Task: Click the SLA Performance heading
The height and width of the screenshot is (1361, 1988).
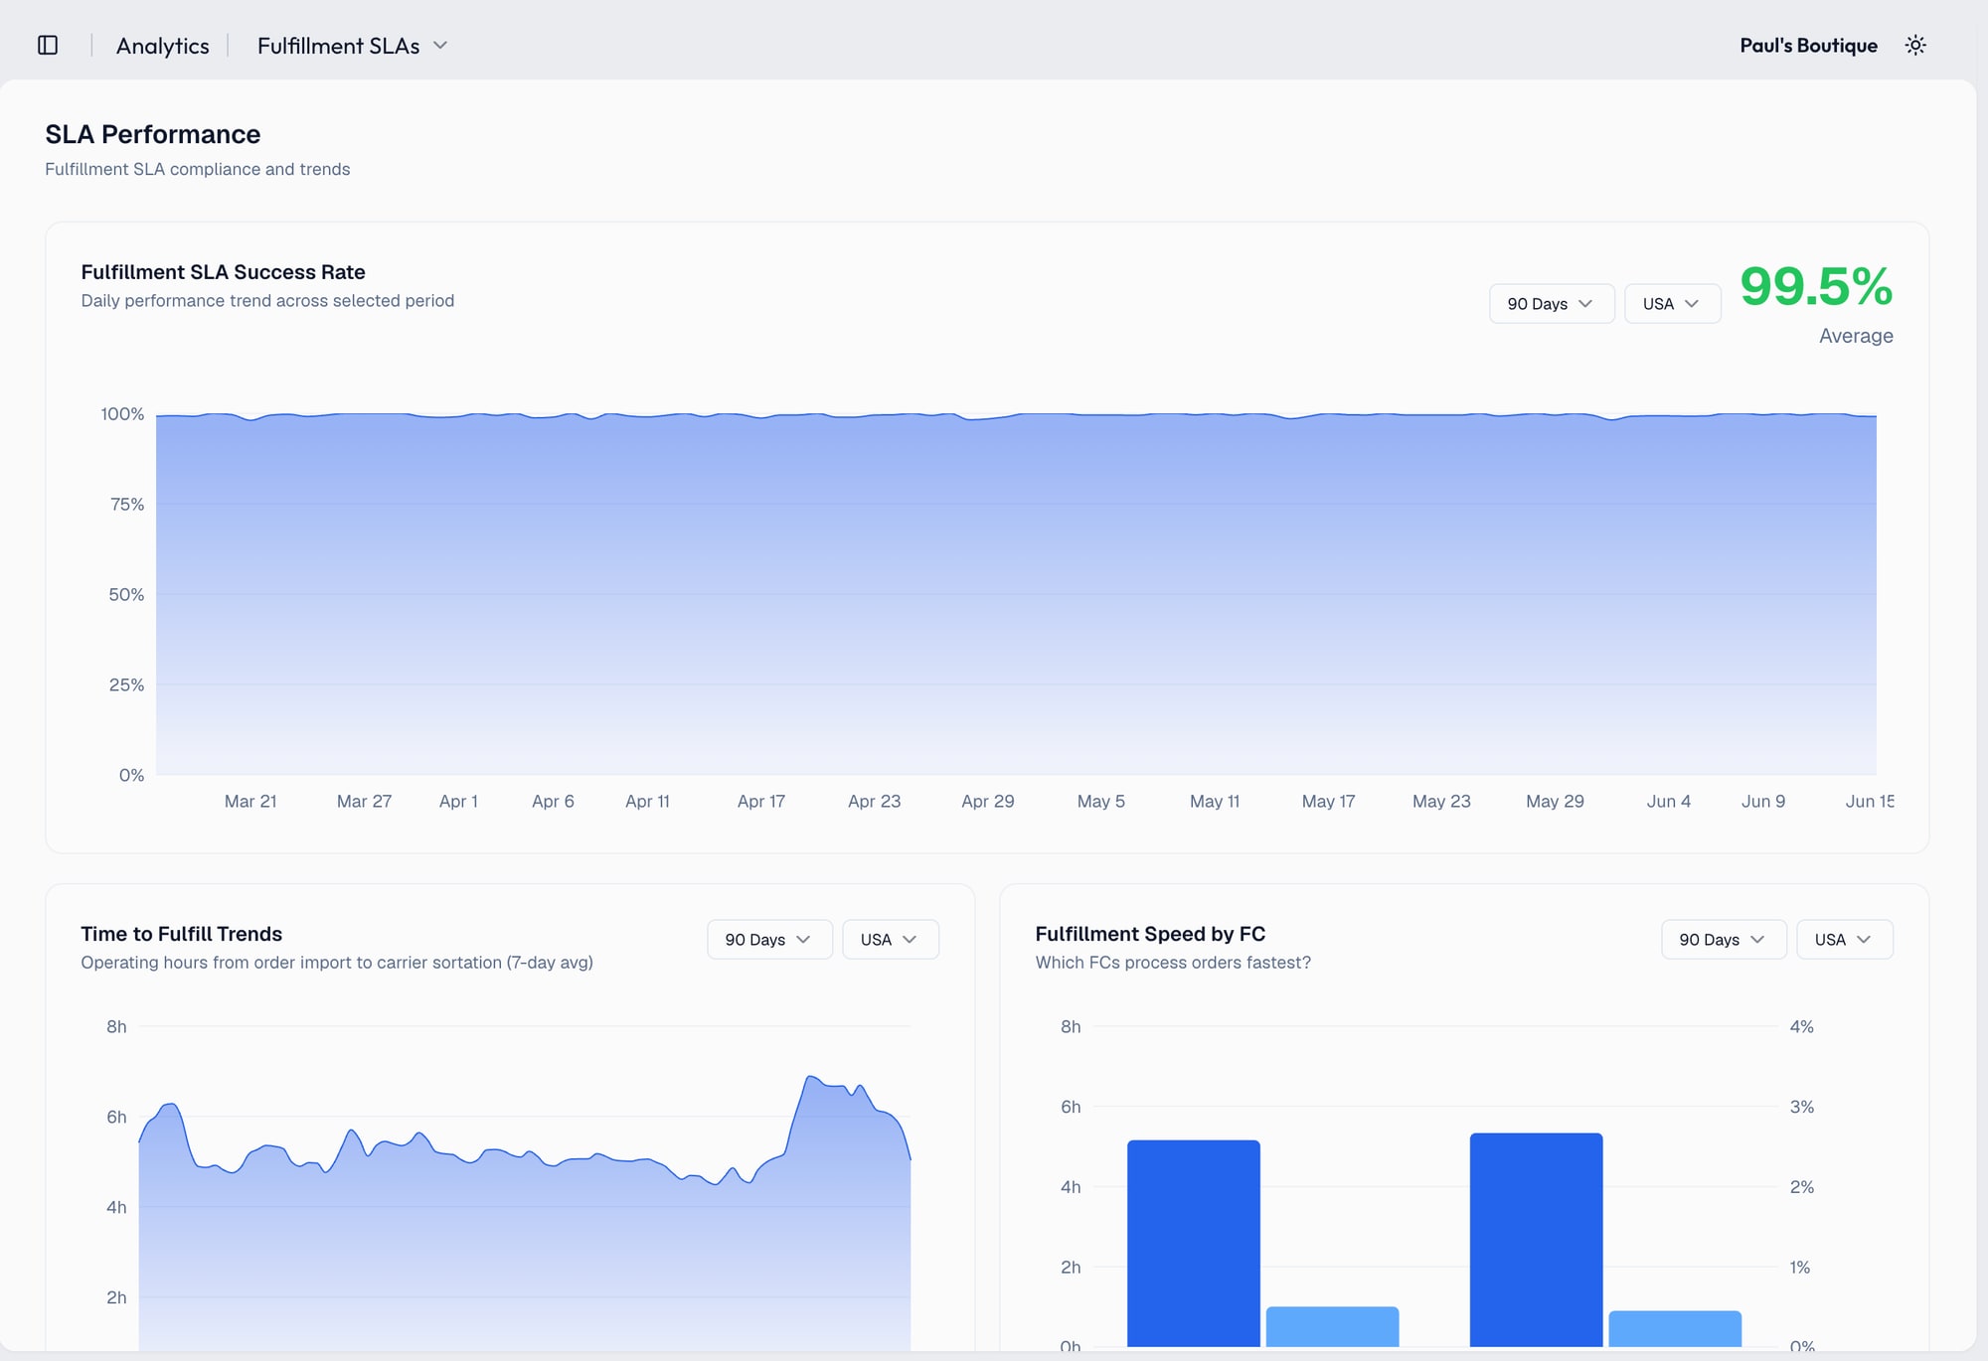Action: [x=153, y=134]
